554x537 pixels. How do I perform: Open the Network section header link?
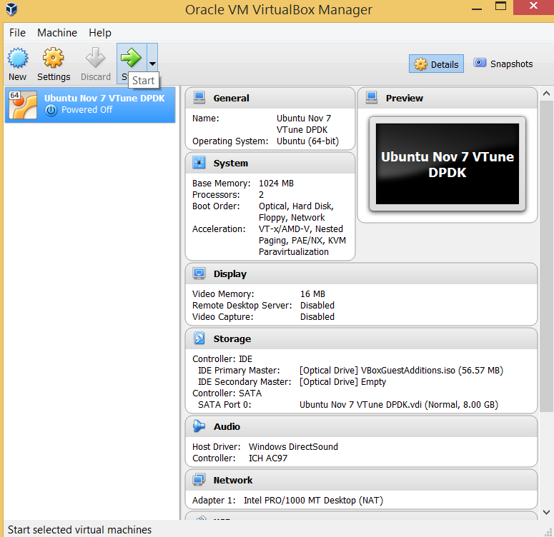(233, 480)
